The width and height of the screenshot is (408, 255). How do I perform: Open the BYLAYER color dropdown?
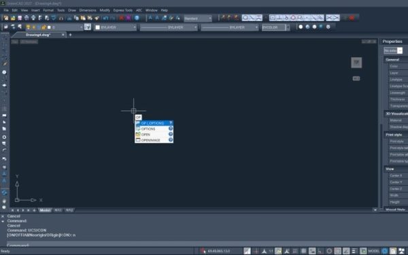point(135,27)
